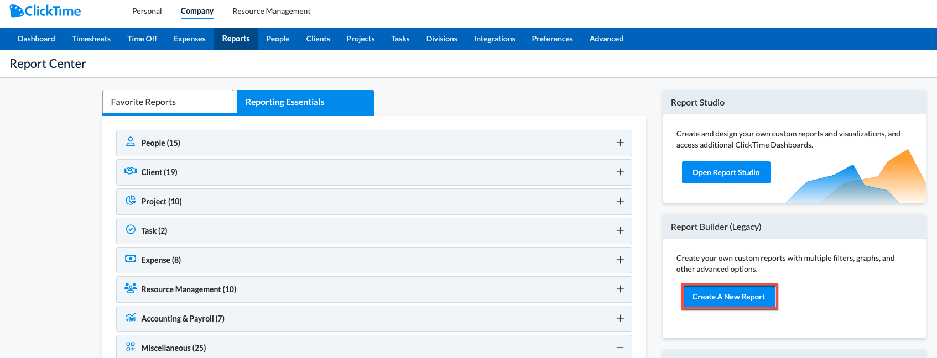Switch to Favorite Reports tab
Screen dimensions: 937x358
[168, 102]
